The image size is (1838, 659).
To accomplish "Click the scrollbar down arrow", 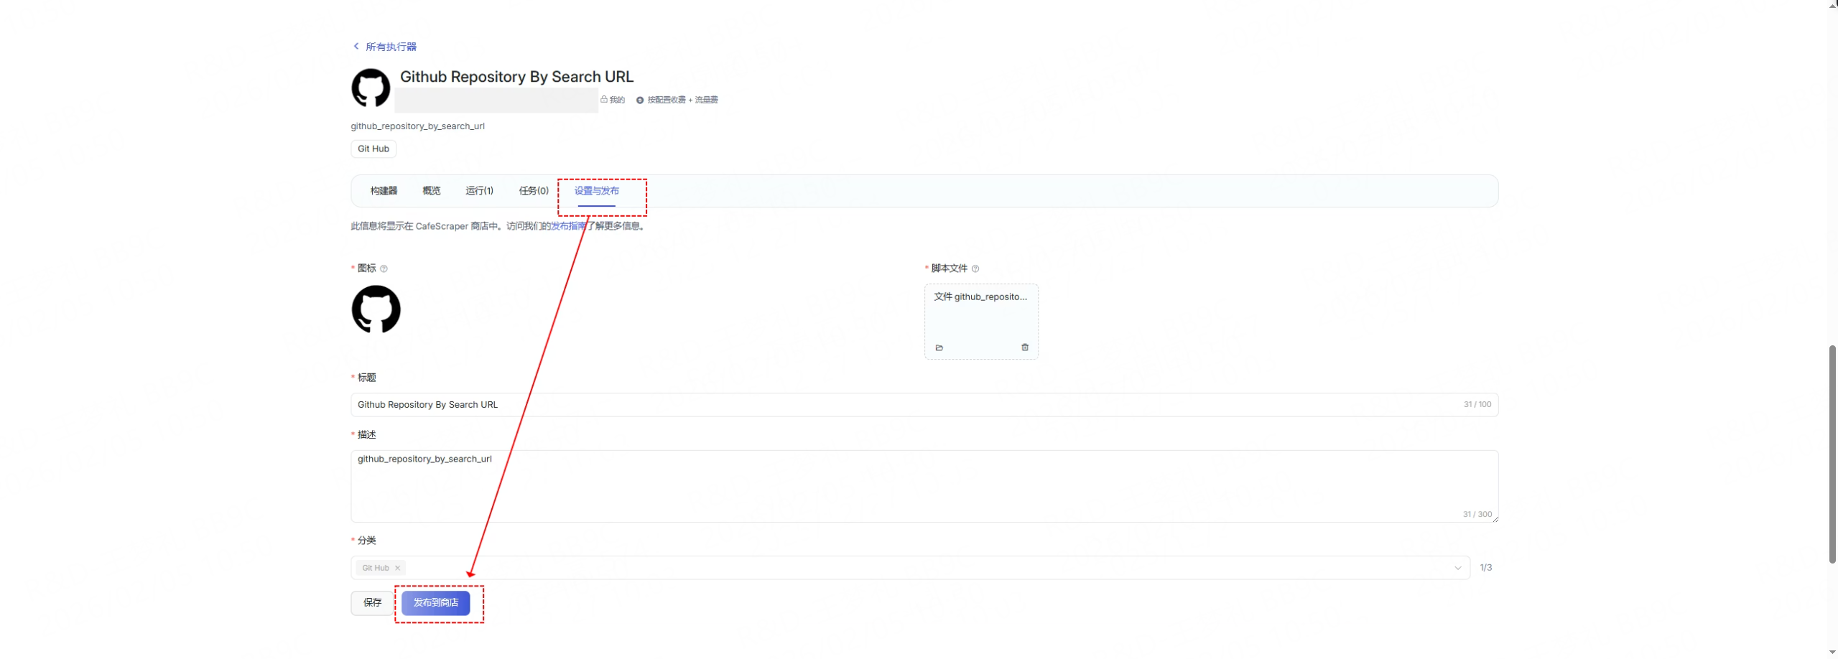I will (x=1832, y=653).
